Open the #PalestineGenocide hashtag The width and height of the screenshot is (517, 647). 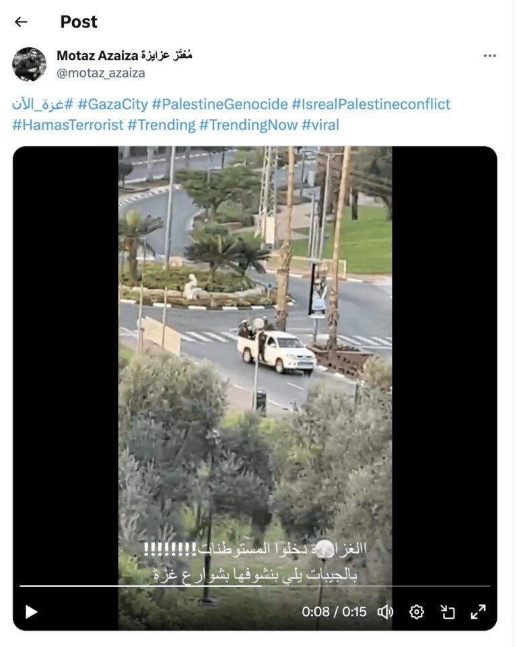click(x=219, y=104)
